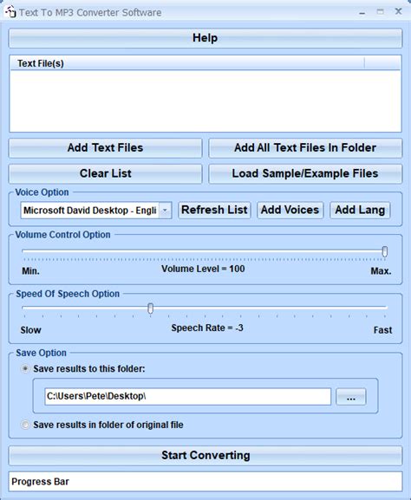Screen dimensions: 411x500
Task: Click the volume slider handle
Action: tap(385, 251)
